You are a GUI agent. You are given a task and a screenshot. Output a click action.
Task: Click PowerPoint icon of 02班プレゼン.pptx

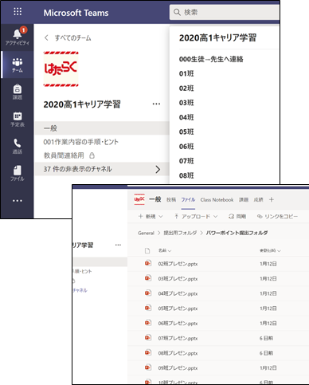tap(148, 263)
